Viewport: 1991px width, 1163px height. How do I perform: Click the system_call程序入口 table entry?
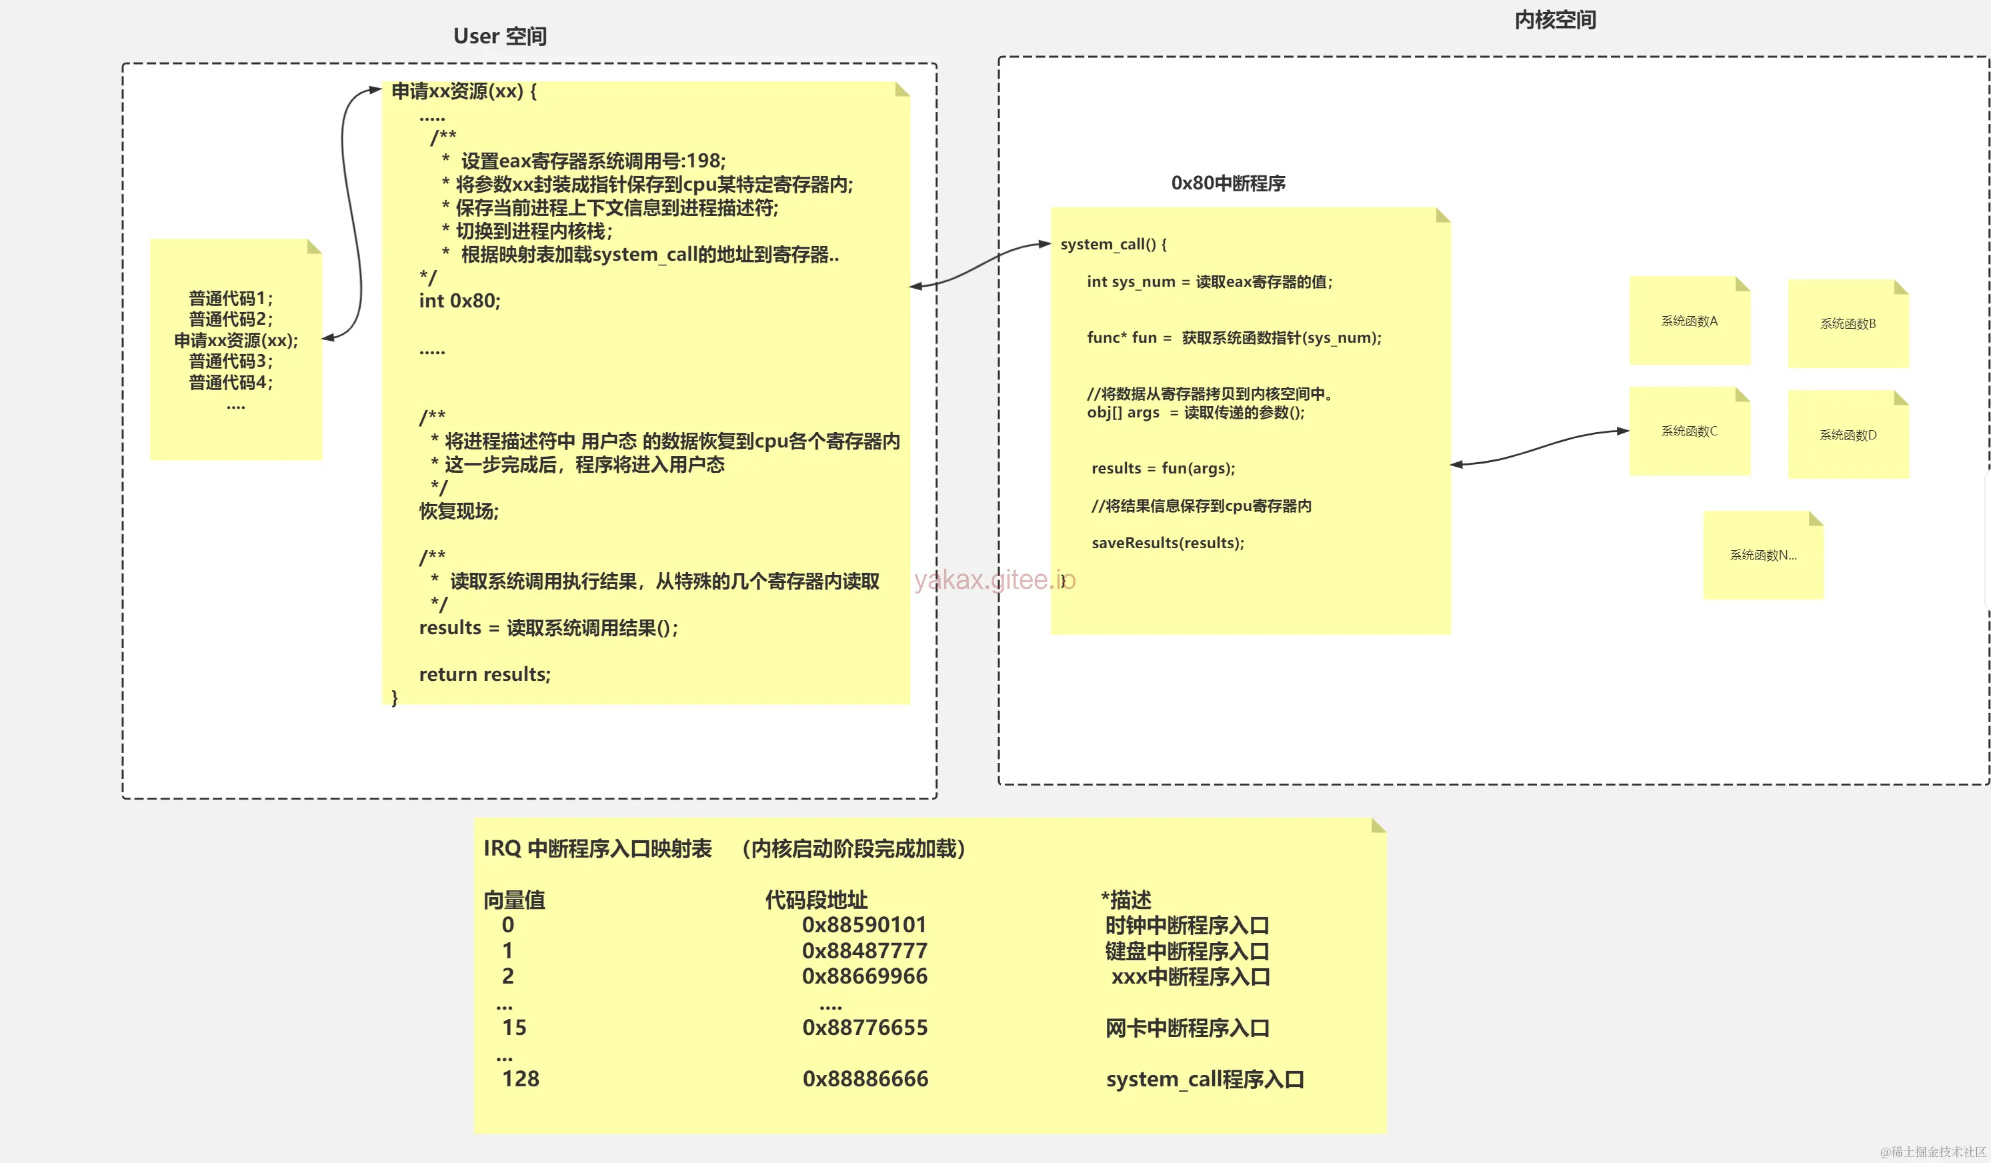tap(1204, 1079)
